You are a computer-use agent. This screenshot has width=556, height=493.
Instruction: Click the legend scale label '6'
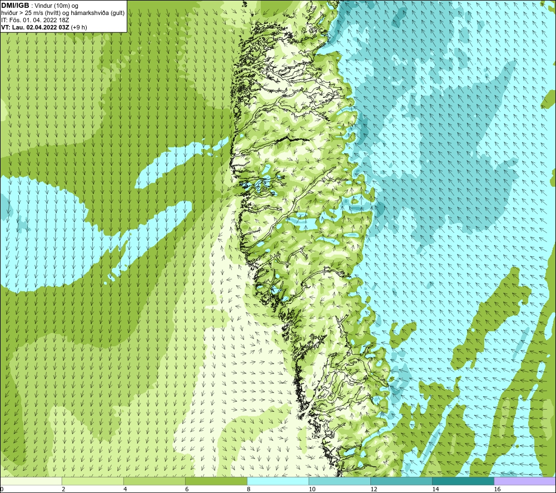tap(187, 489)
